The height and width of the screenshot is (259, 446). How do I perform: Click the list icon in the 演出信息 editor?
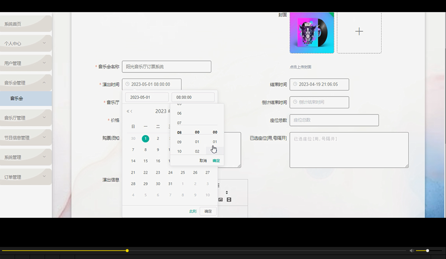click(x=218, y=185)
